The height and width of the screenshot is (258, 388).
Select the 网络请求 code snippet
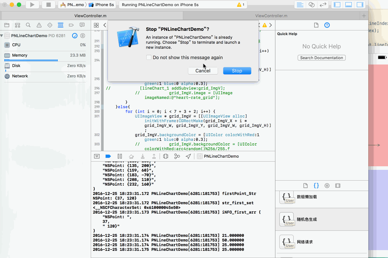click(322, 242)
